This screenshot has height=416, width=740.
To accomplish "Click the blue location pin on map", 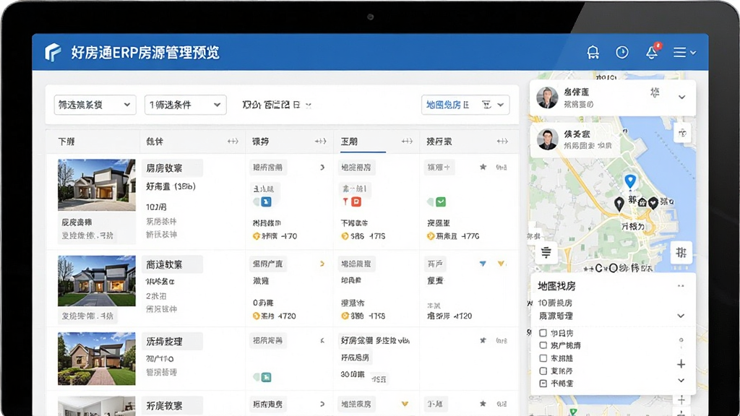I will (x=630, y=181).
